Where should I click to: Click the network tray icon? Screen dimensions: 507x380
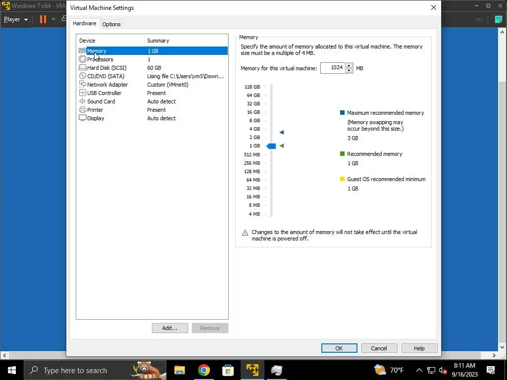[x=431, y=370]
